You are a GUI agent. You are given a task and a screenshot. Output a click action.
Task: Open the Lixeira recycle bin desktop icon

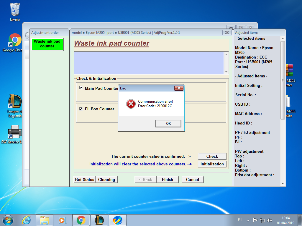pyautogui.click(x=15, y=12)
